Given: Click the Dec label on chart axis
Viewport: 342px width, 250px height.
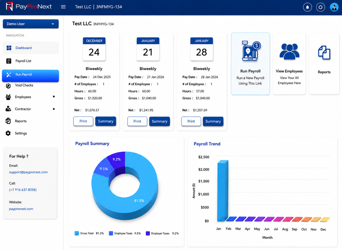Looking at the screenshot, I should click(323, 230).
